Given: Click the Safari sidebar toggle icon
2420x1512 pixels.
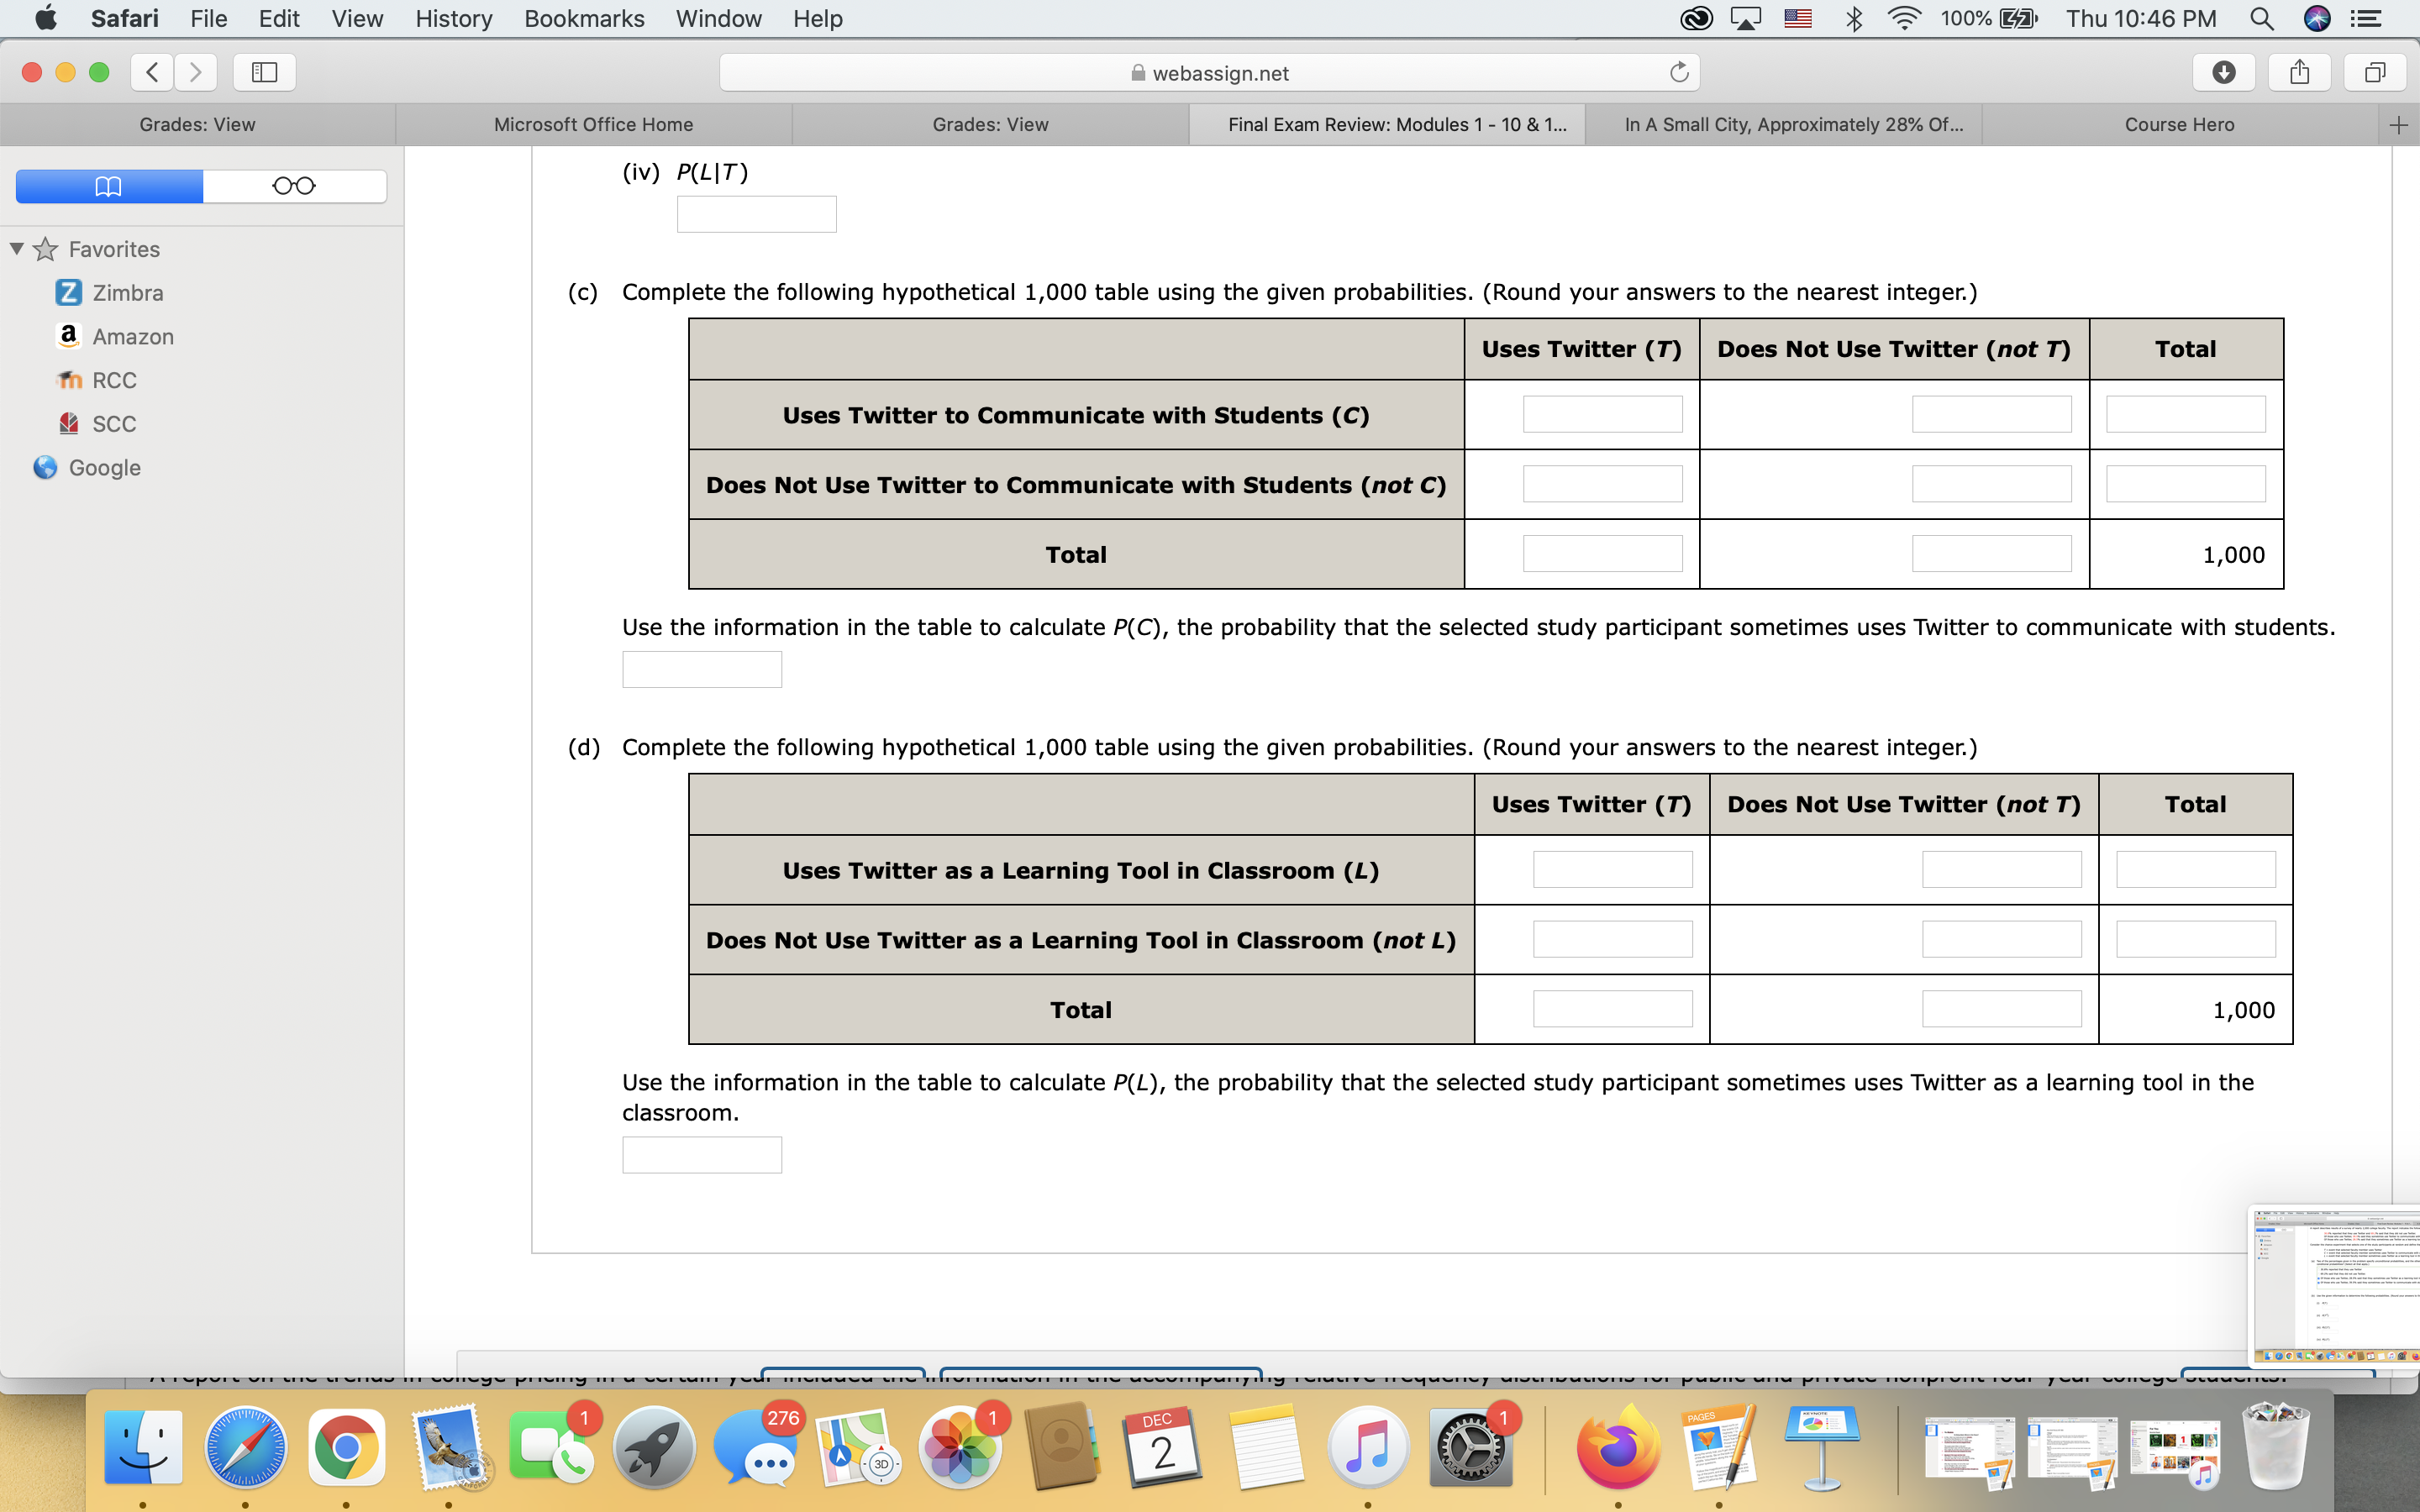Looking at the screenshot, I should 264,72.
